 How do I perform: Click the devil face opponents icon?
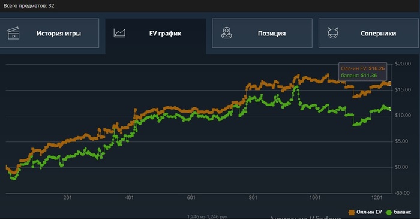point(333,33)
